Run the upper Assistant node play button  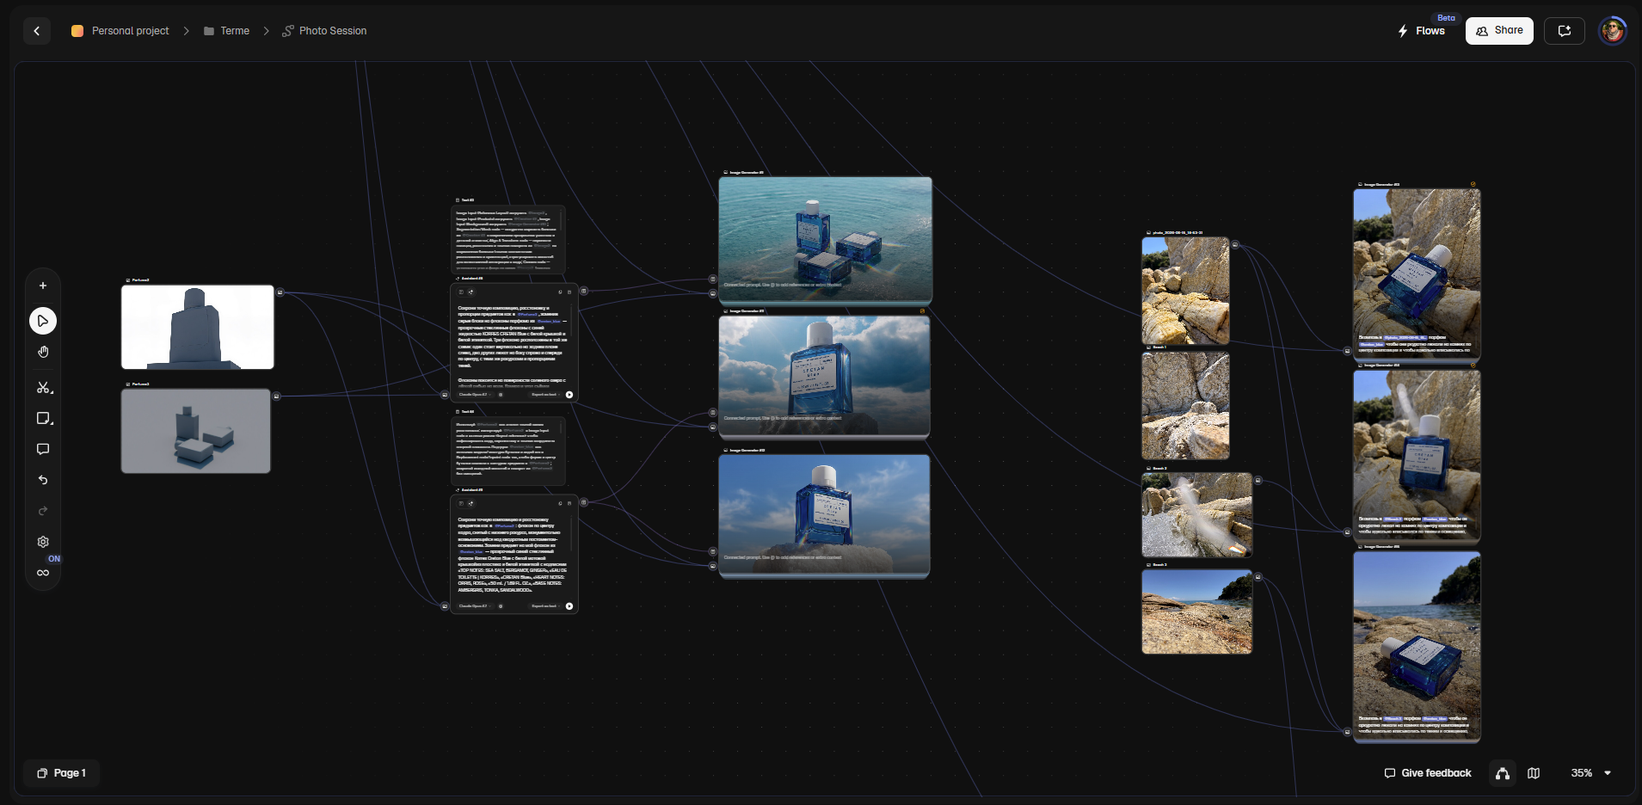pos(569,395)
